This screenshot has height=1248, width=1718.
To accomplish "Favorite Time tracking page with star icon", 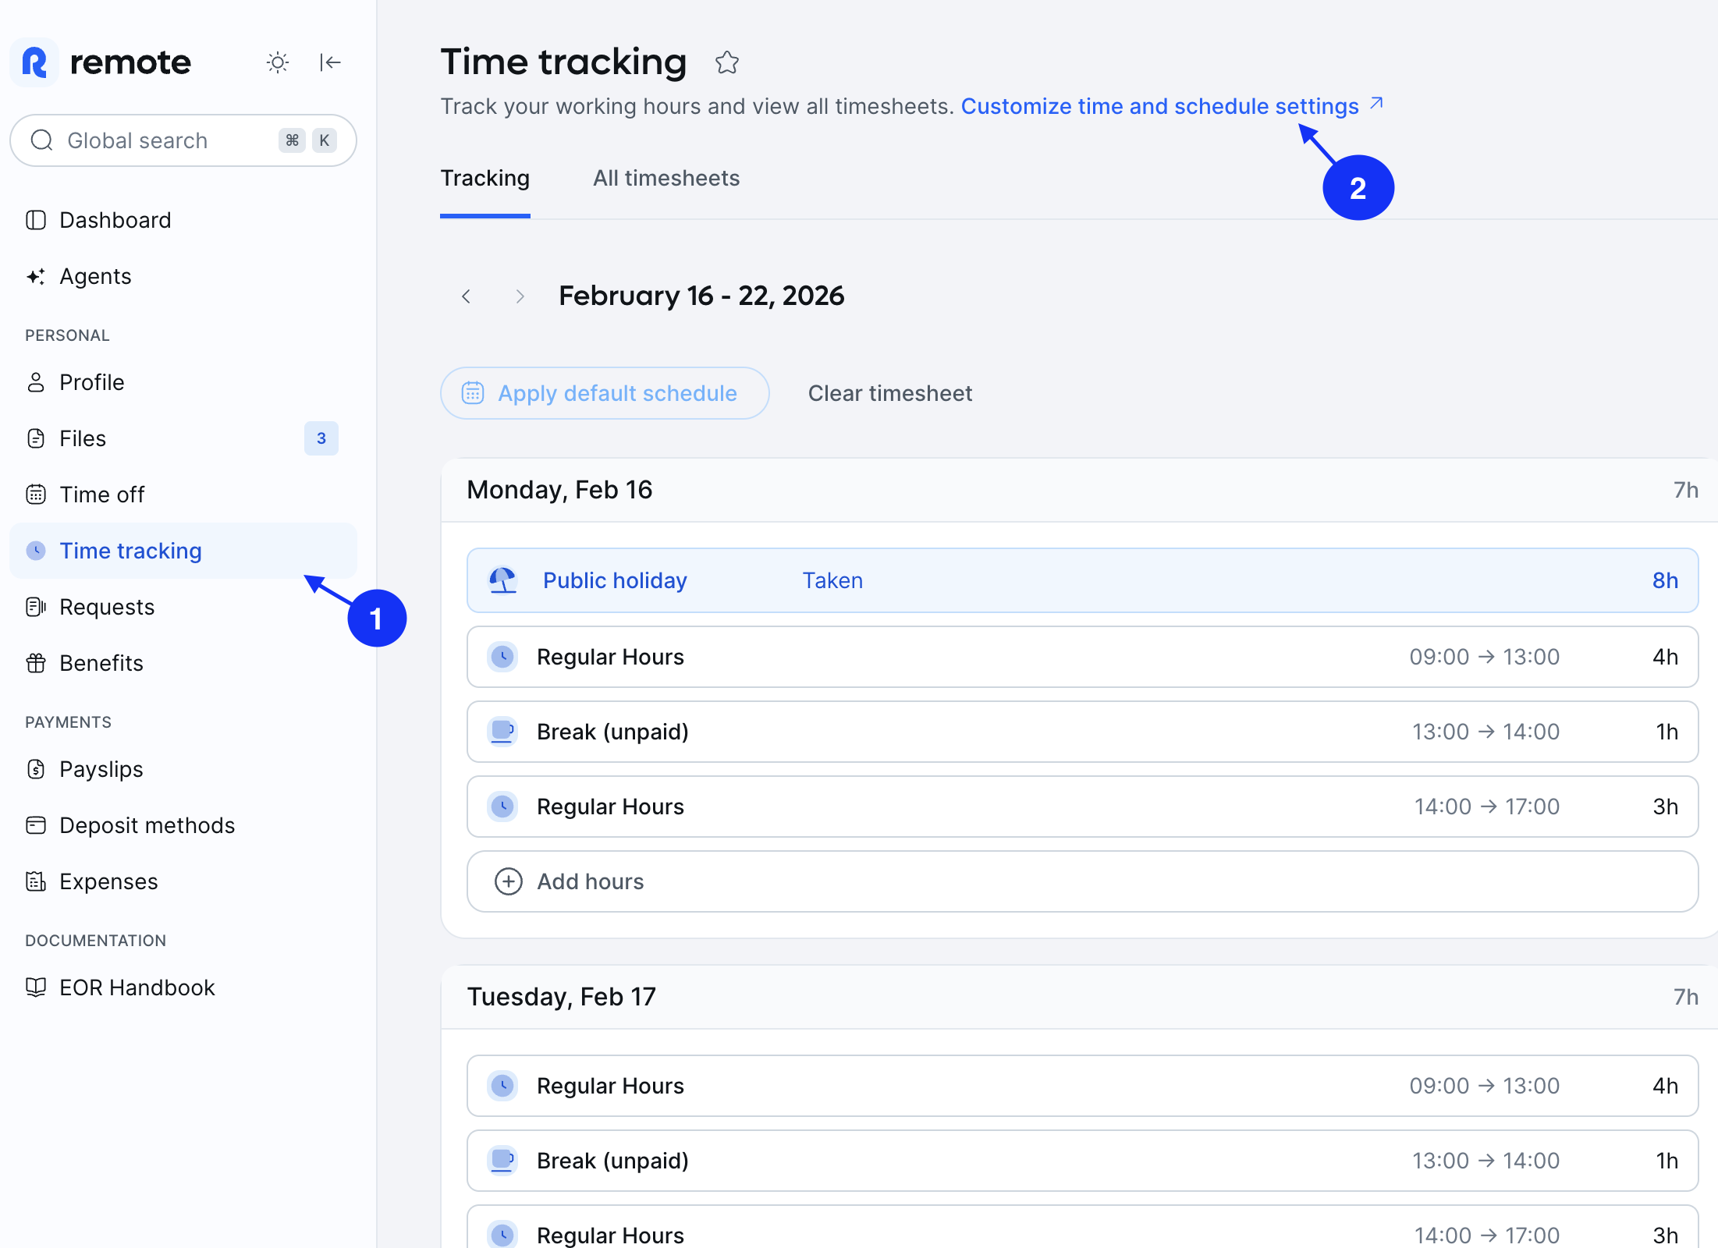I will (727, 62).
